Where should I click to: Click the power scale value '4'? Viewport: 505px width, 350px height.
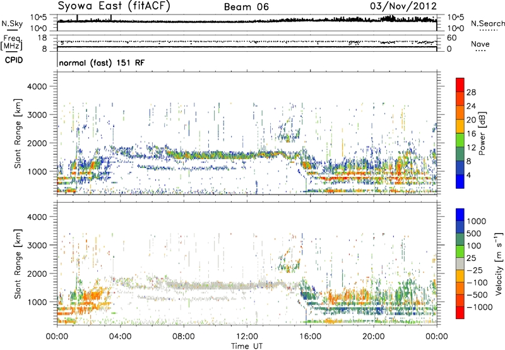pos(468,175)
